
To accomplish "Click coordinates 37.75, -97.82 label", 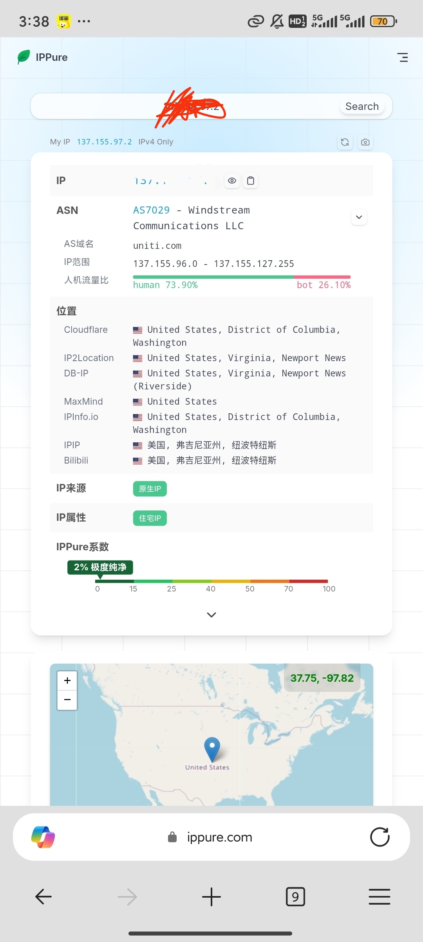I will pyautogui.click(x=322, y=678).
